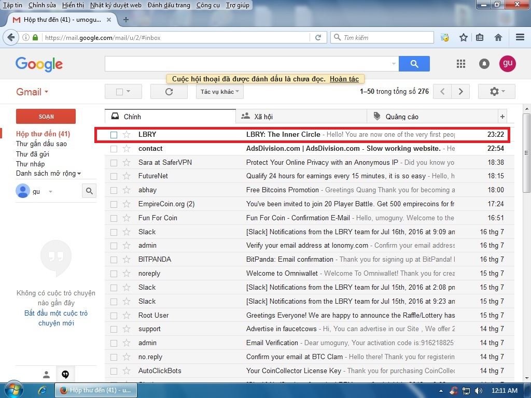The width and height of the screenshot is (531, 398).
Task: Click the Hoàn tác undo link
Action: pos(344,79)
